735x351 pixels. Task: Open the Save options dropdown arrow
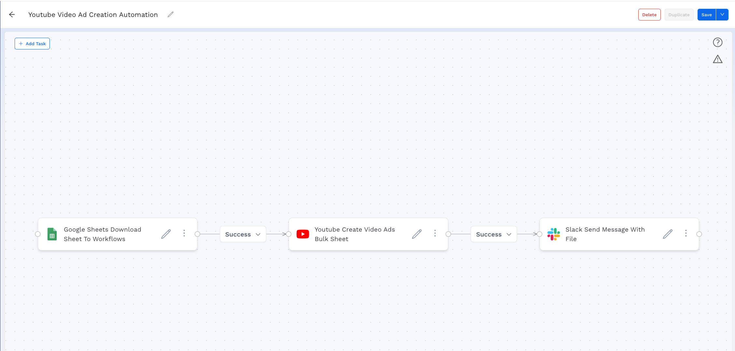(722, 15)
